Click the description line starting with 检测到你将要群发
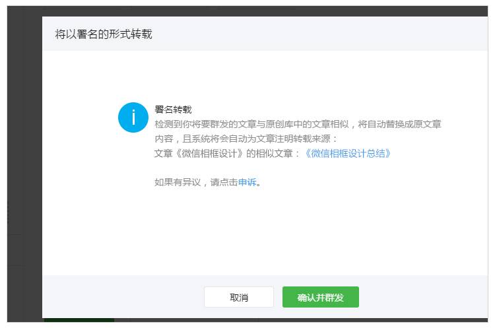This screenshot has width=495, height=328. [297, 124]
